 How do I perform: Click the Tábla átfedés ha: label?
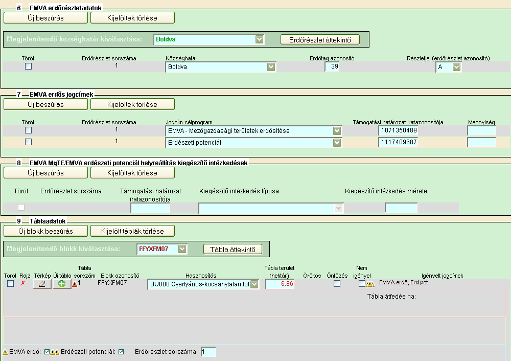[x=391, y=297]
